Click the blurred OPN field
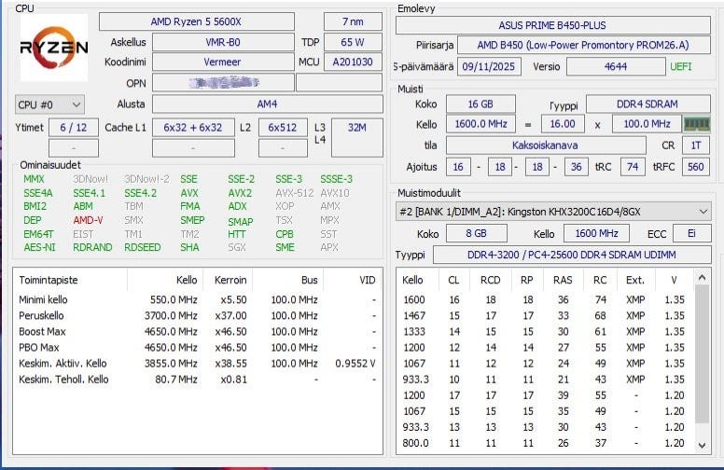This screenshot has width=724, height=470. point(223,83)
